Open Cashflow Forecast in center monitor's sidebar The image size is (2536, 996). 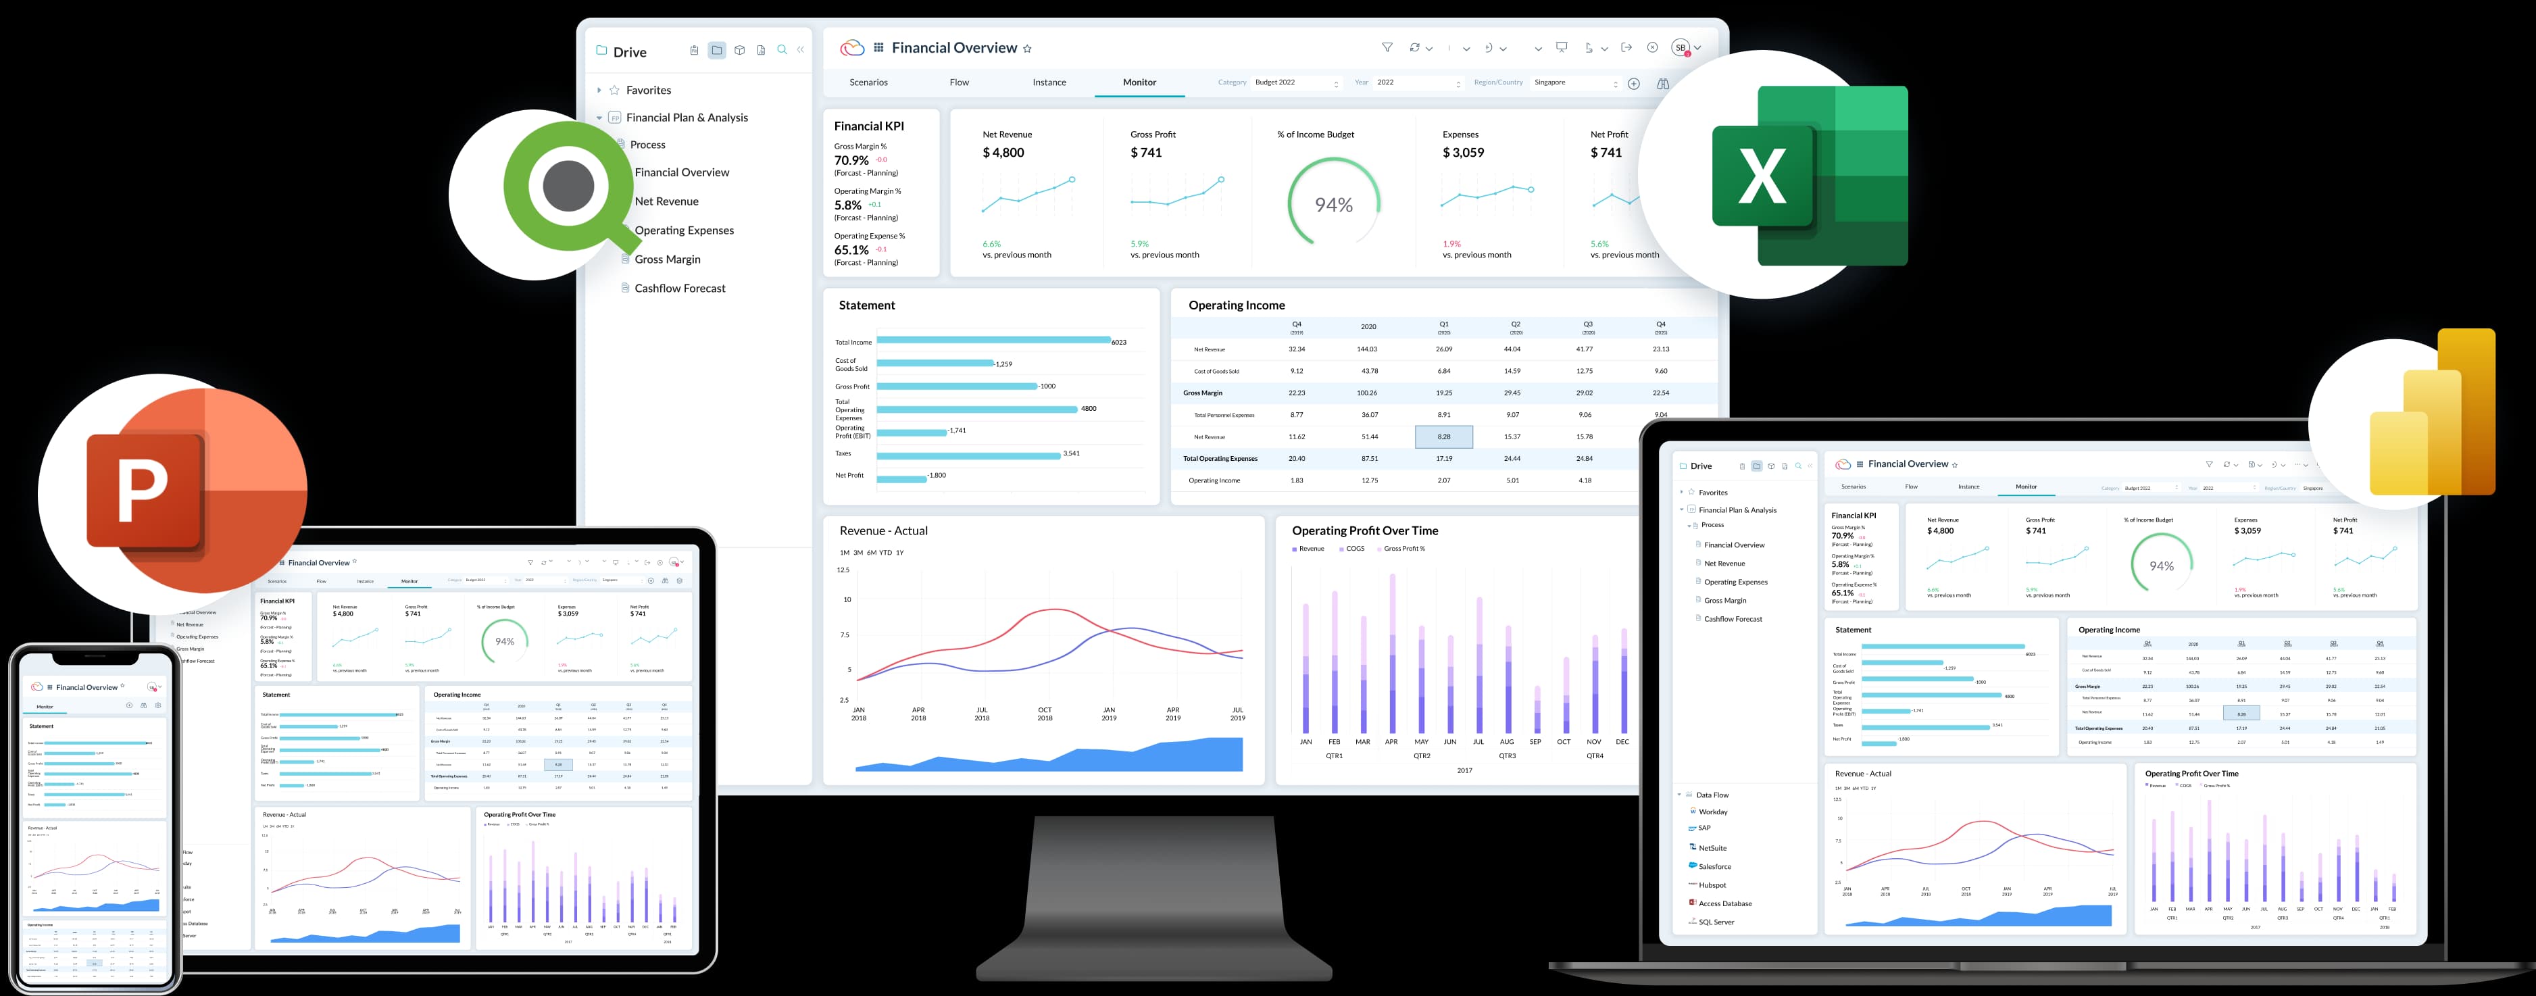pyautogui.click(x=679, y=289)
